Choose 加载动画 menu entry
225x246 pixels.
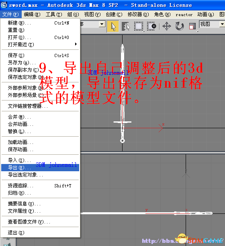pos(40,142)
